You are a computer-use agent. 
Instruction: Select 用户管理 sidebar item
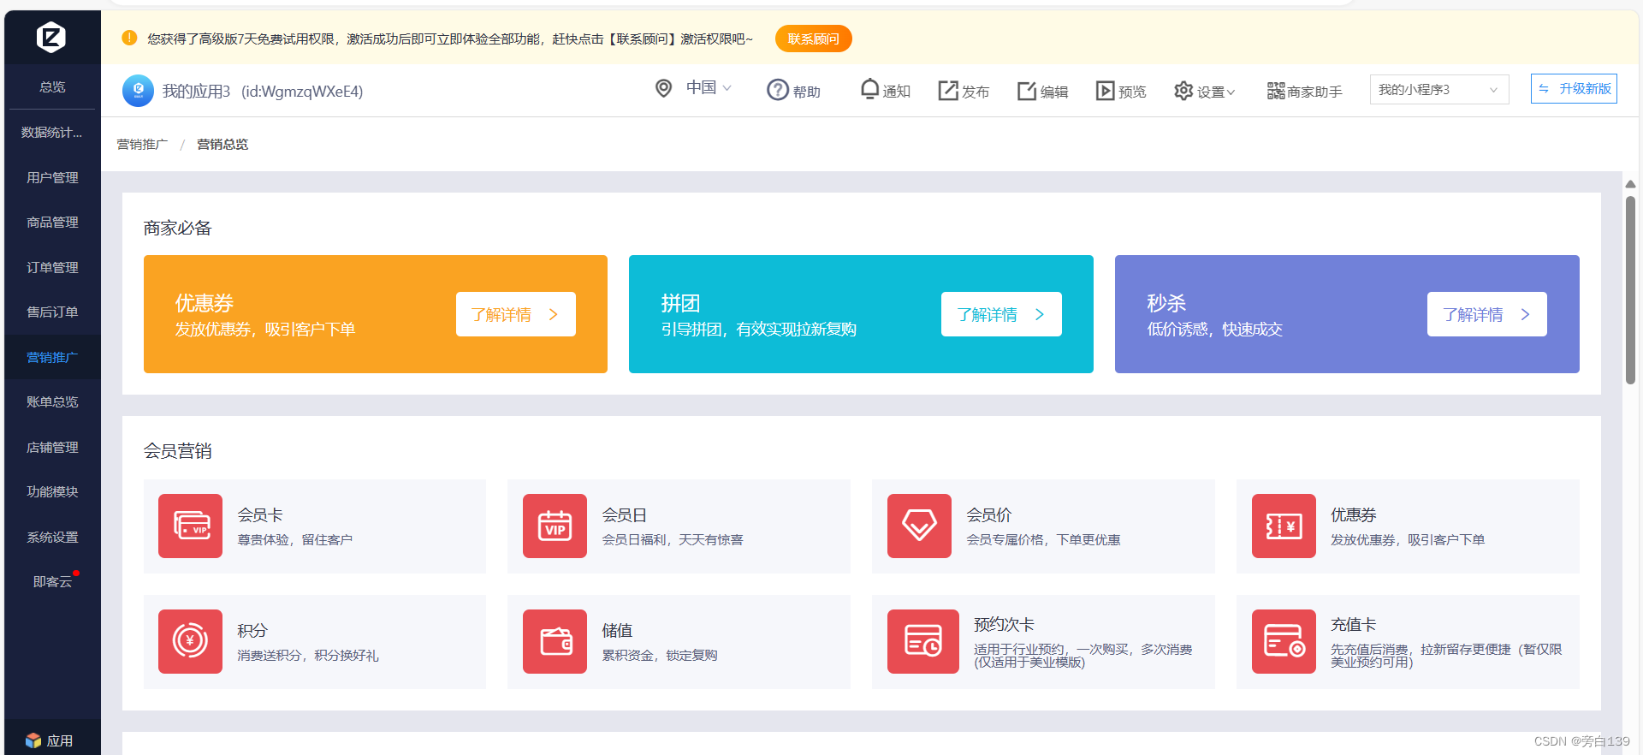[52, 177]
